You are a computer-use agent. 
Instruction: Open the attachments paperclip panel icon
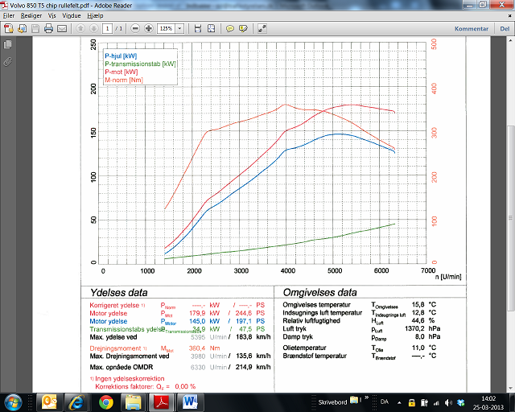8,61
